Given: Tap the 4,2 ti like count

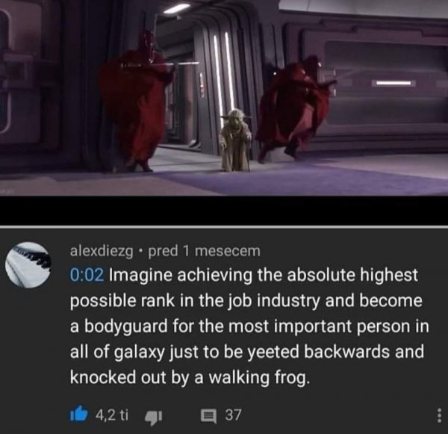Looking at the screenshot, I should 112,415.
